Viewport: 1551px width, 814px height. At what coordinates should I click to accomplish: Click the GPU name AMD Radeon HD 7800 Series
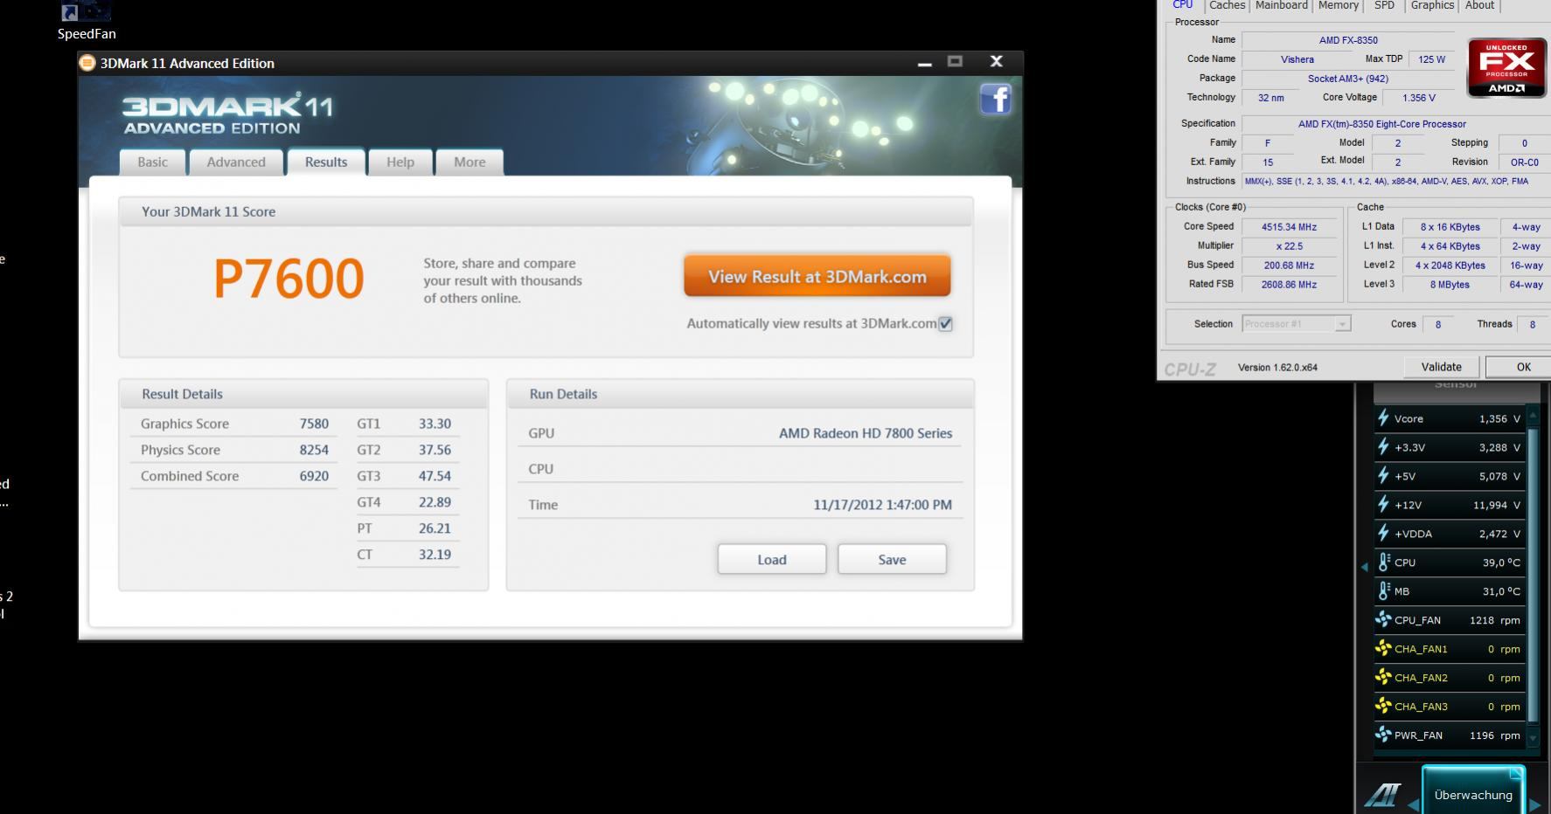click(x=866, y=433)
